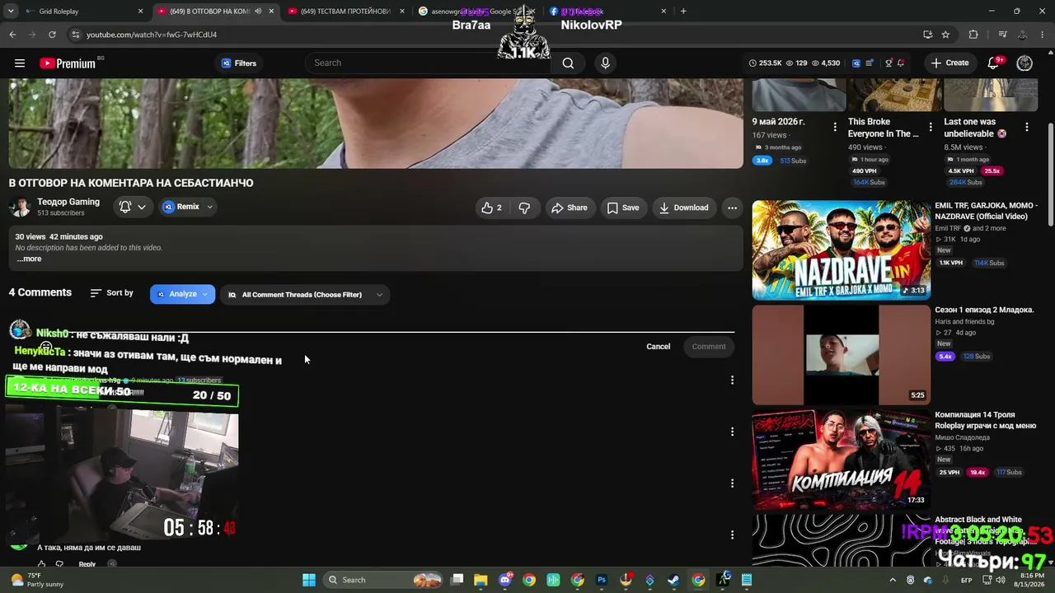Open the vidIQ trophy icon

(x=889, y=63)
